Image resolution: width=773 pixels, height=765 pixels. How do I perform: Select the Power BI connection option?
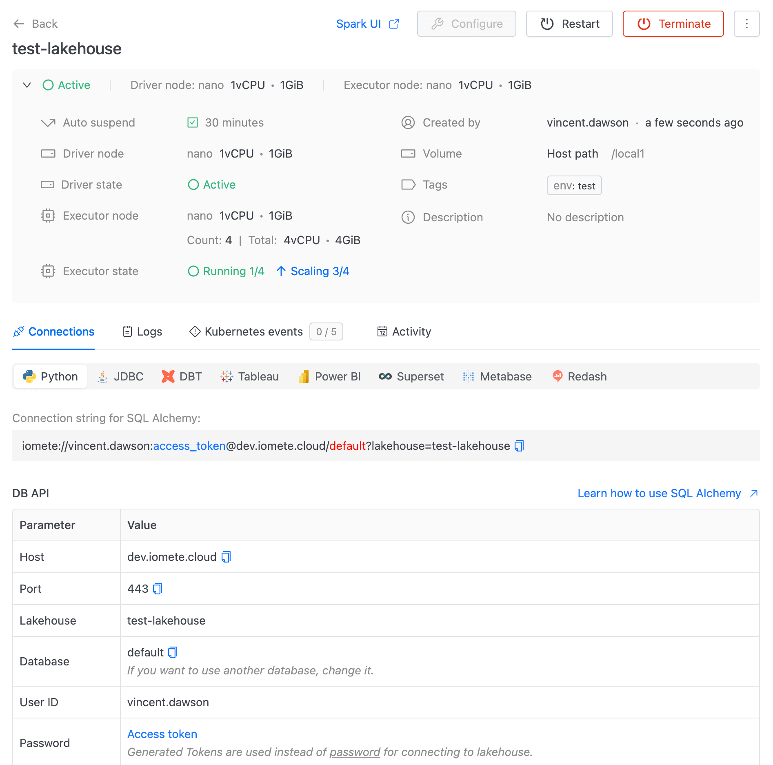point(329,376)
